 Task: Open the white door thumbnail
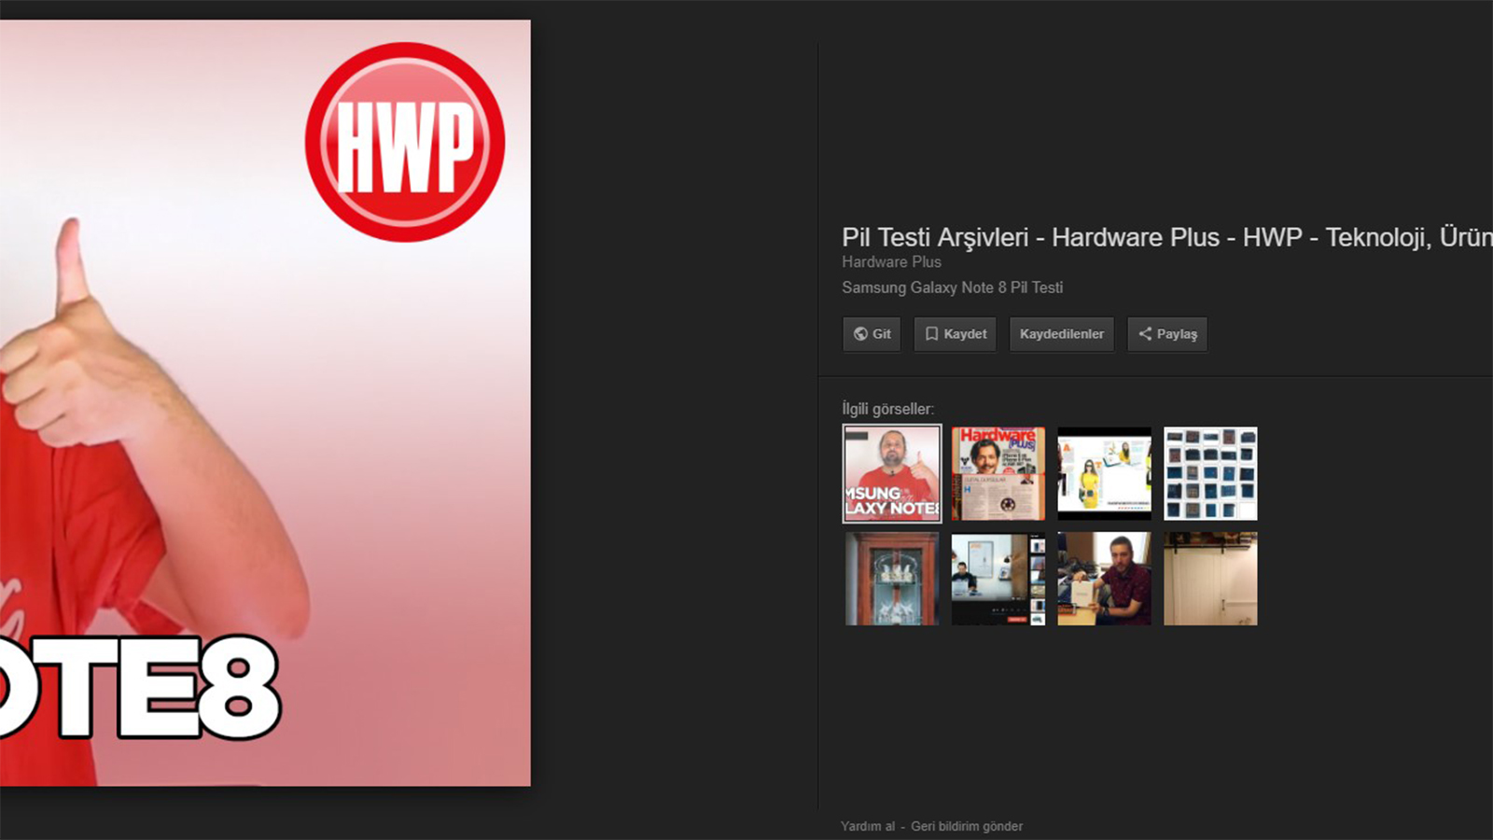(1210, 579)
